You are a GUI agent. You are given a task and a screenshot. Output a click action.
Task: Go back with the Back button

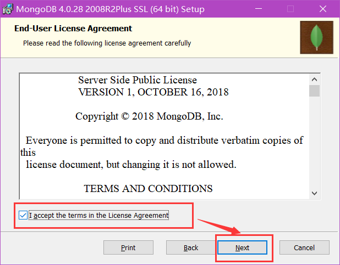click(191, 247)
